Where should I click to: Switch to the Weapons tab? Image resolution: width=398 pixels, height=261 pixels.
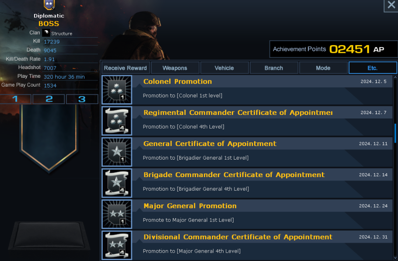175,68
